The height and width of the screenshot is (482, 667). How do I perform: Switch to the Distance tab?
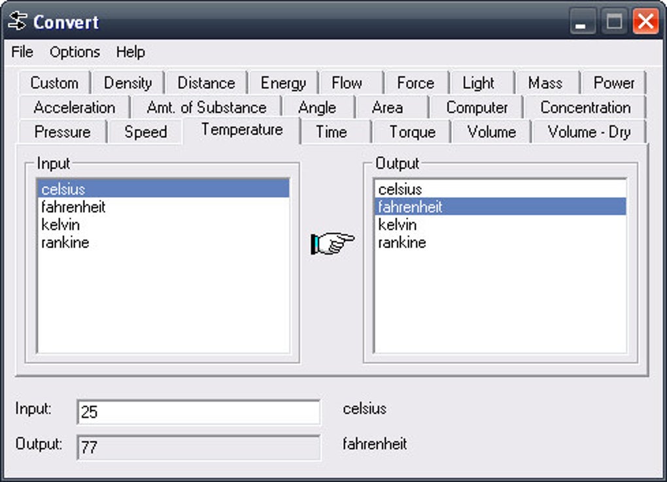pyautogui.click(x=206, y=83)
